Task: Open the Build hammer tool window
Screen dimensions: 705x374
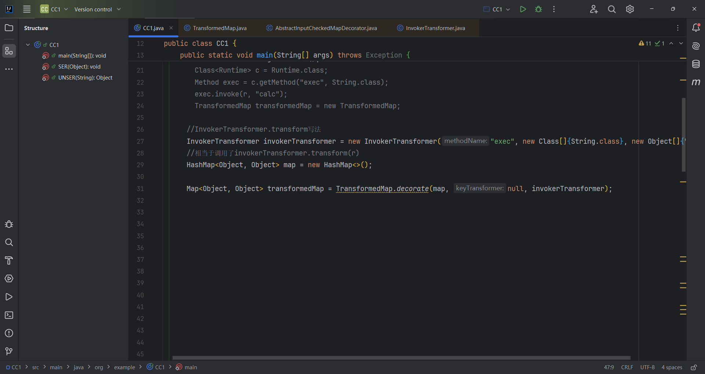Action: click(x=9, y=260)
